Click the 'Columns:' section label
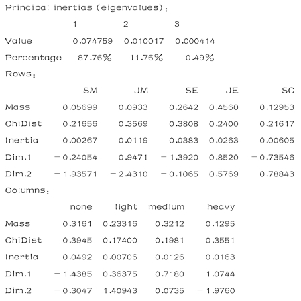Image resolution: width=301 pixels, height=301 pixels. (27, 190)
